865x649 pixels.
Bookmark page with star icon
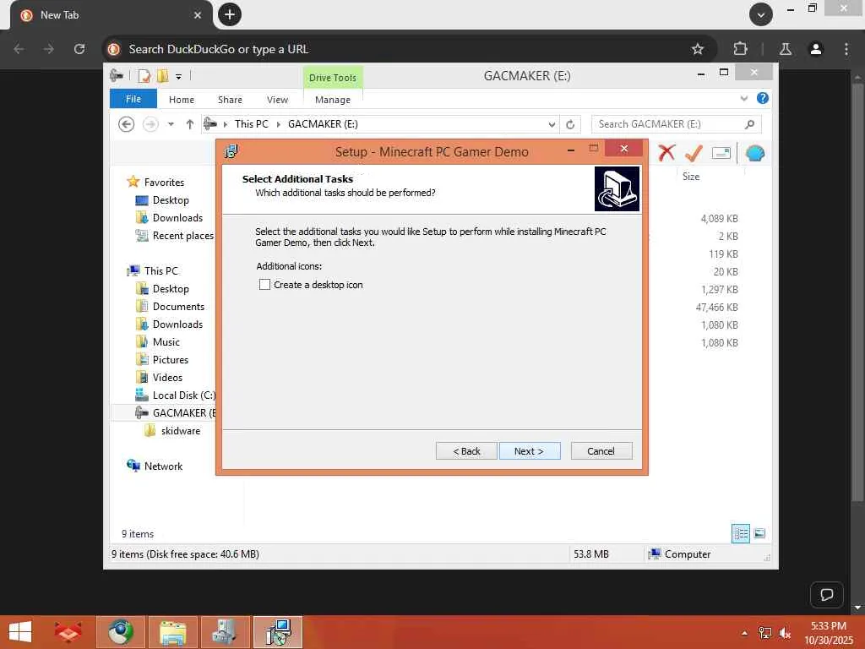pos(697,49)
